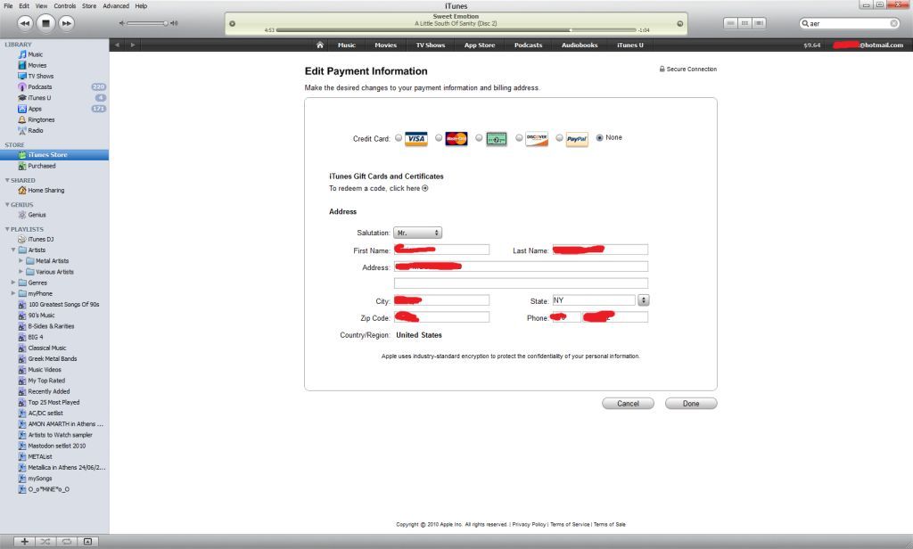Expand the Genres folder
The height and width of the screenshot is (549, 913).
[x=13, y=283]
